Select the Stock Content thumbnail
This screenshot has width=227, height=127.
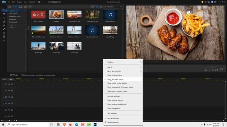click(x=38, y=14)
